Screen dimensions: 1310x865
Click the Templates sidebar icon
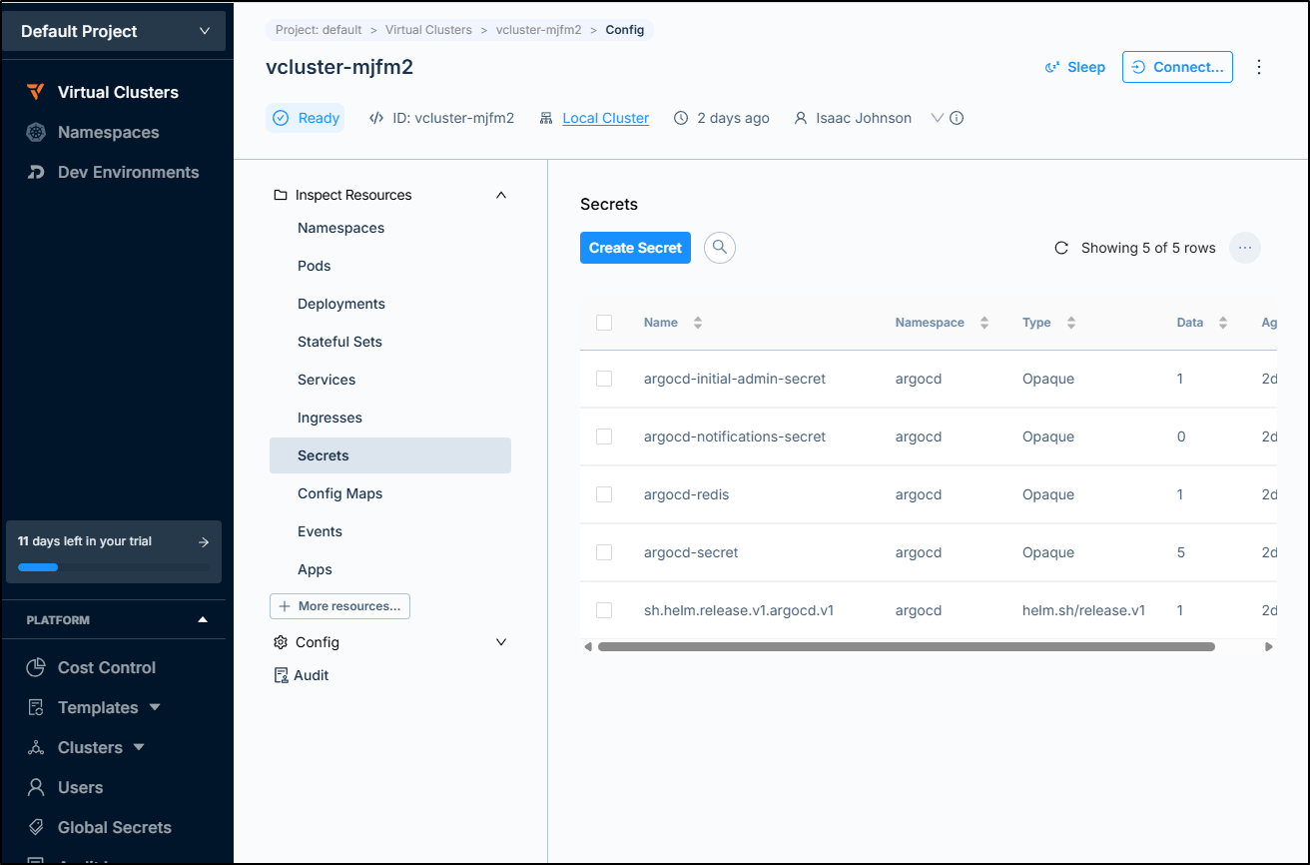36,707
